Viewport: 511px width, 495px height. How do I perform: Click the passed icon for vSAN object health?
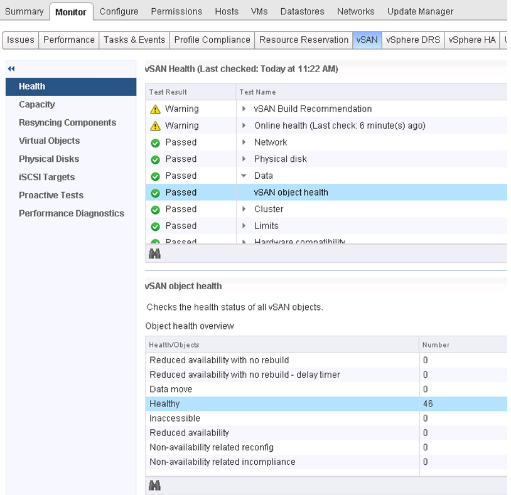(x=156, y=193)
